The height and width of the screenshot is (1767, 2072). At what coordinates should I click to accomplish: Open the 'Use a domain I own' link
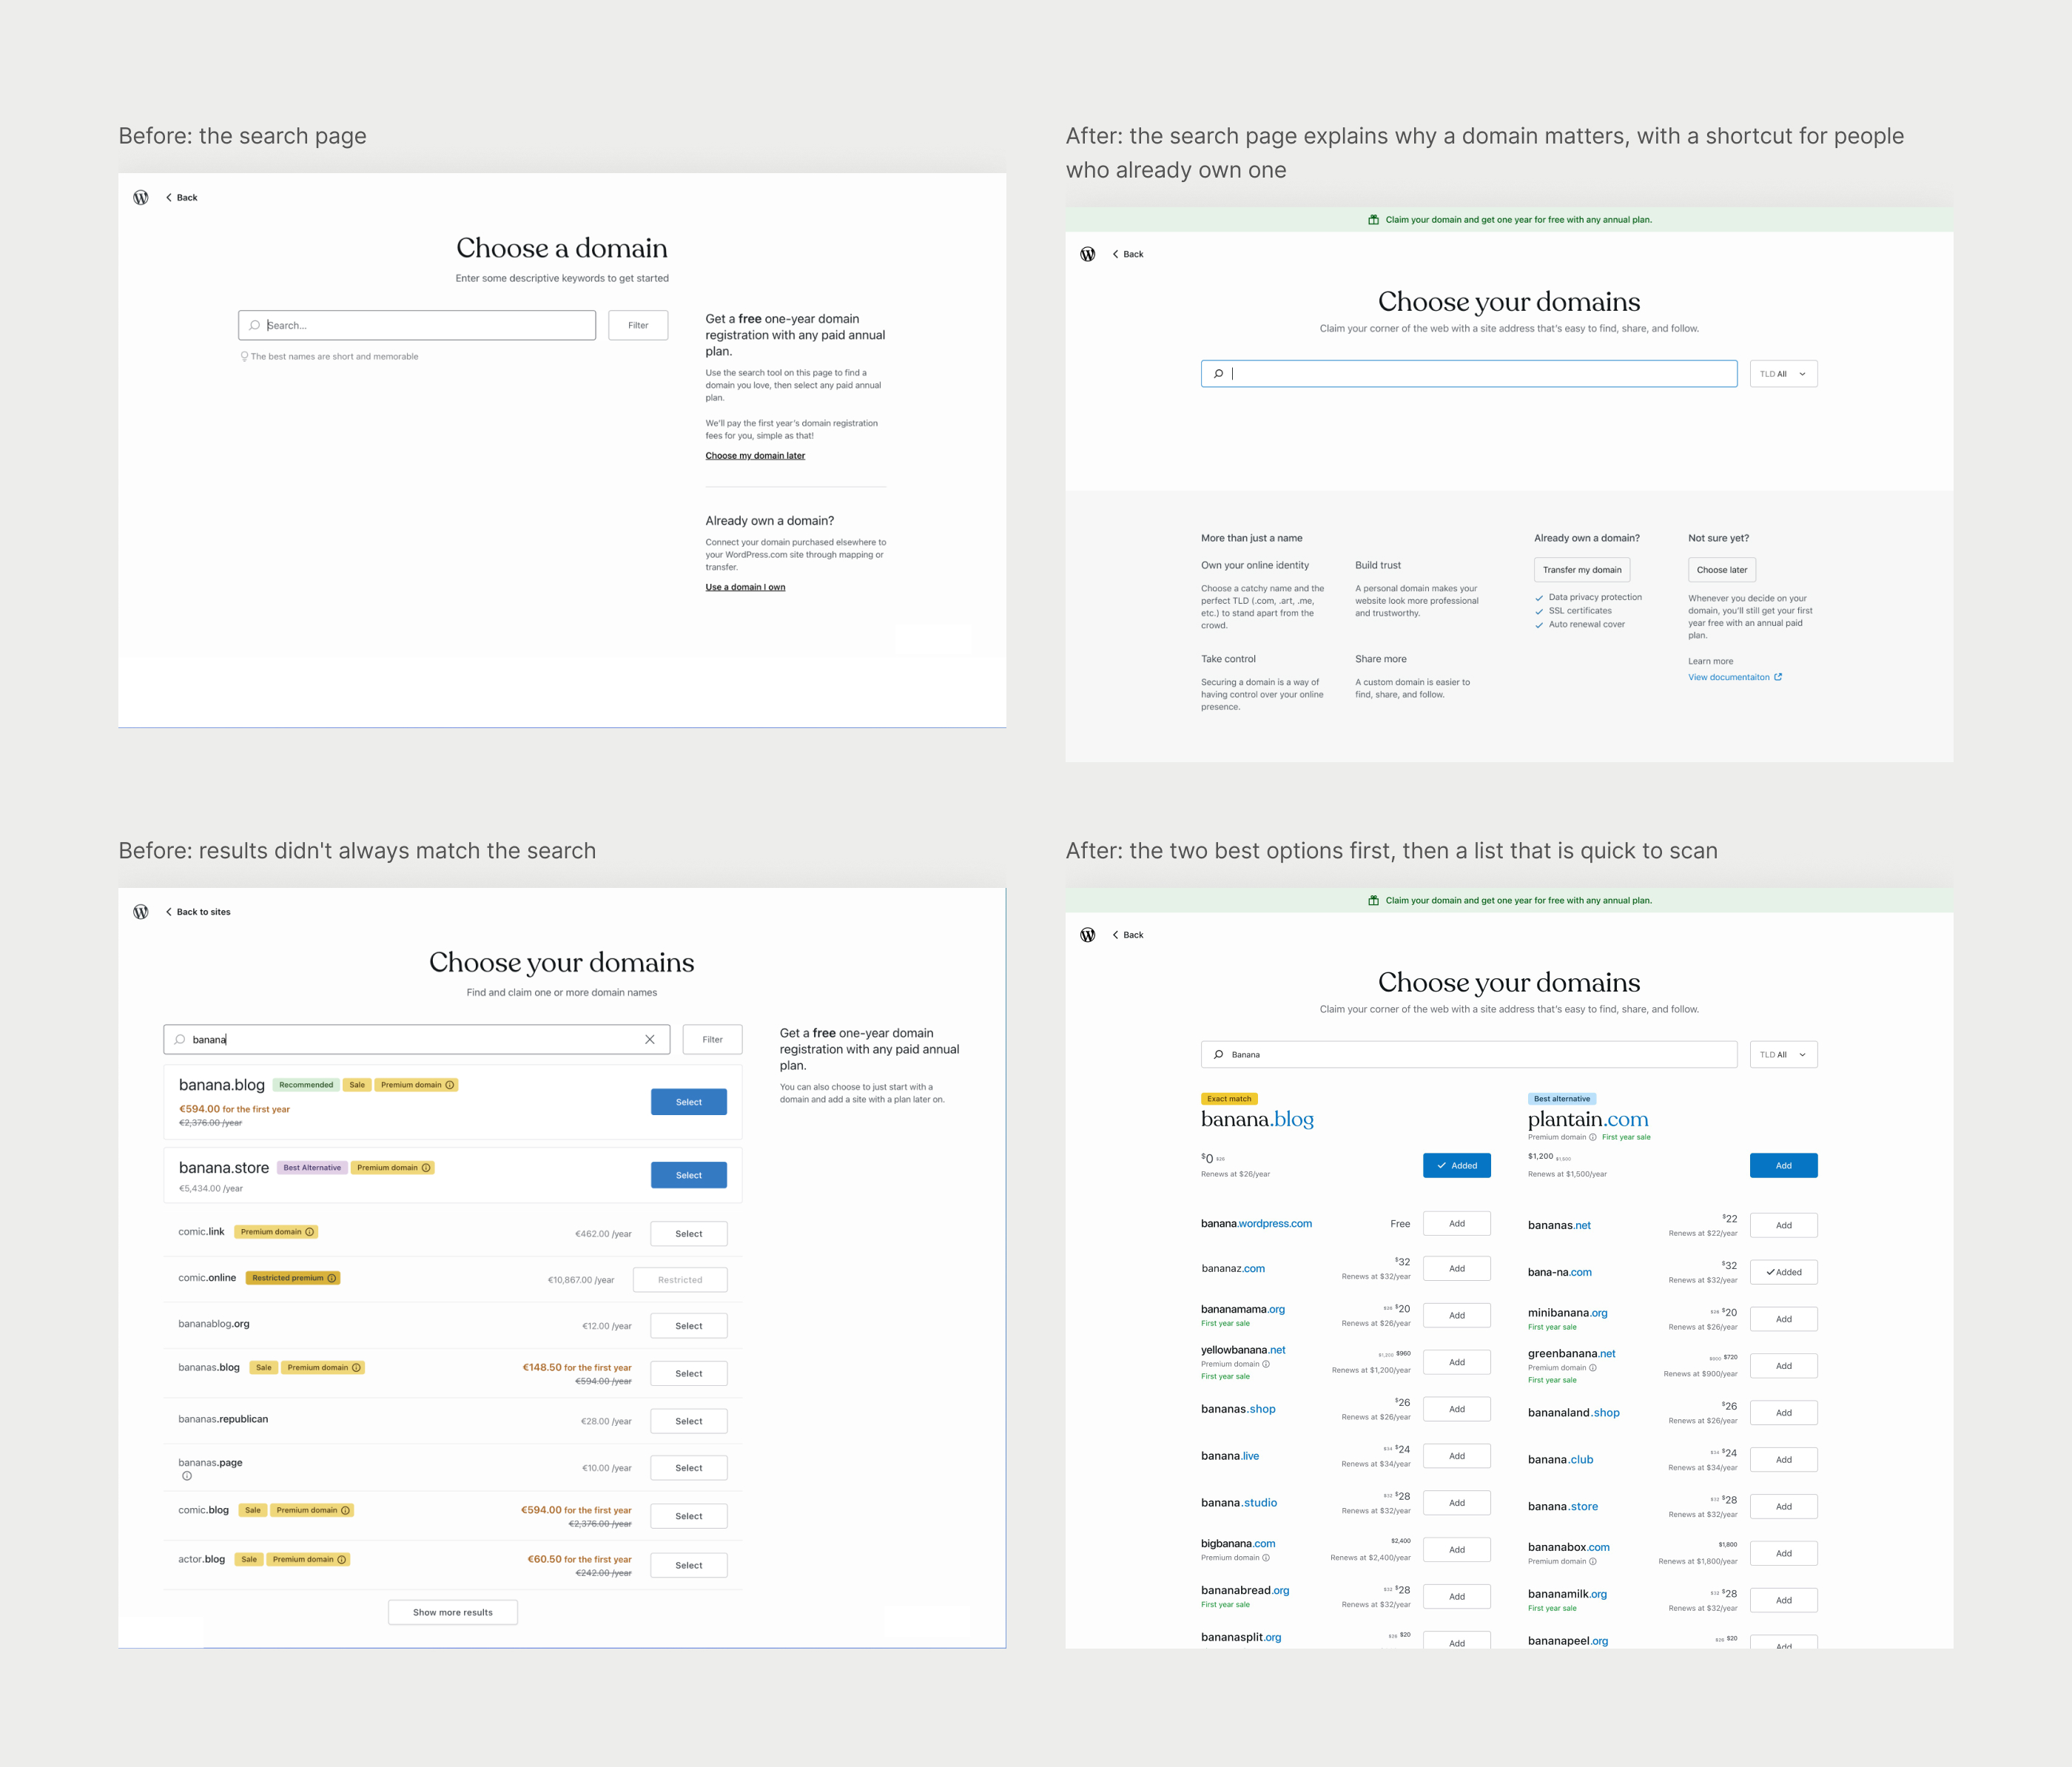pos(745,588)
